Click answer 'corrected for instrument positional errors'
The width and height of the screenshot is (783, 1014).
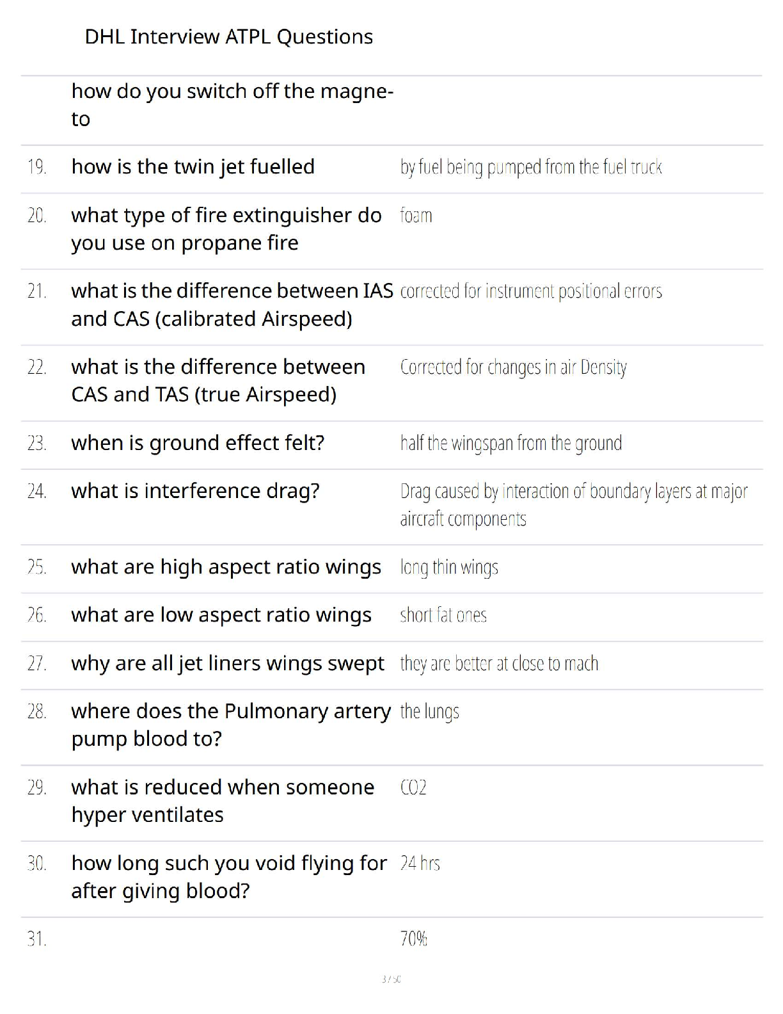click(x=531, y=291)
